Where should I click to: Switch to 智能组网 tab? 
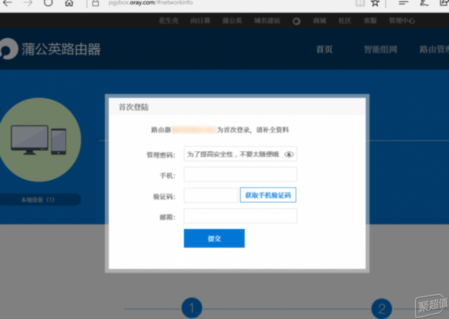coord(380,49)
